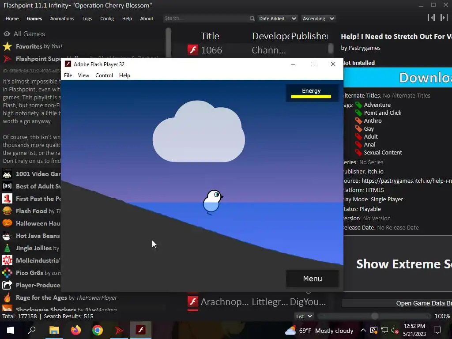Click the Open Game Data Browser button
The height and width of the screenshot is (339, 452).
point(397,303)
